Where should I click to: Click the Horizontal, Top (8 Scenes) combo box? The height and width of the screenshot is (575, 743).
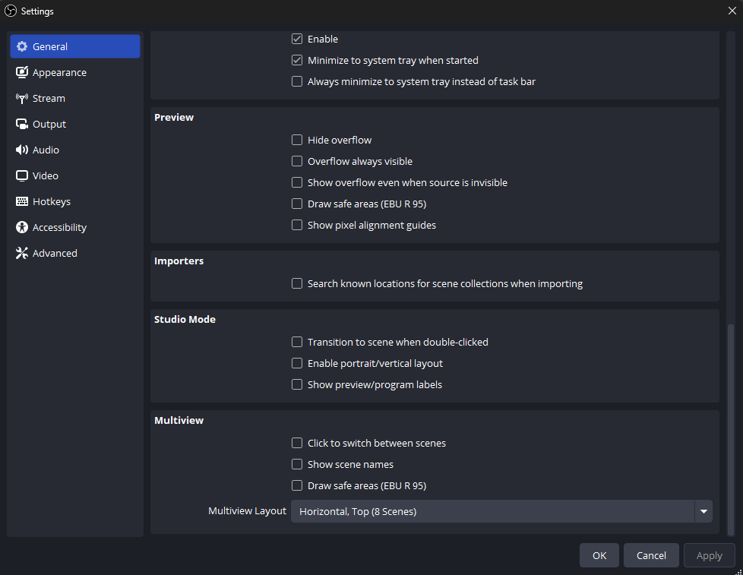click(x=501, y=511)
